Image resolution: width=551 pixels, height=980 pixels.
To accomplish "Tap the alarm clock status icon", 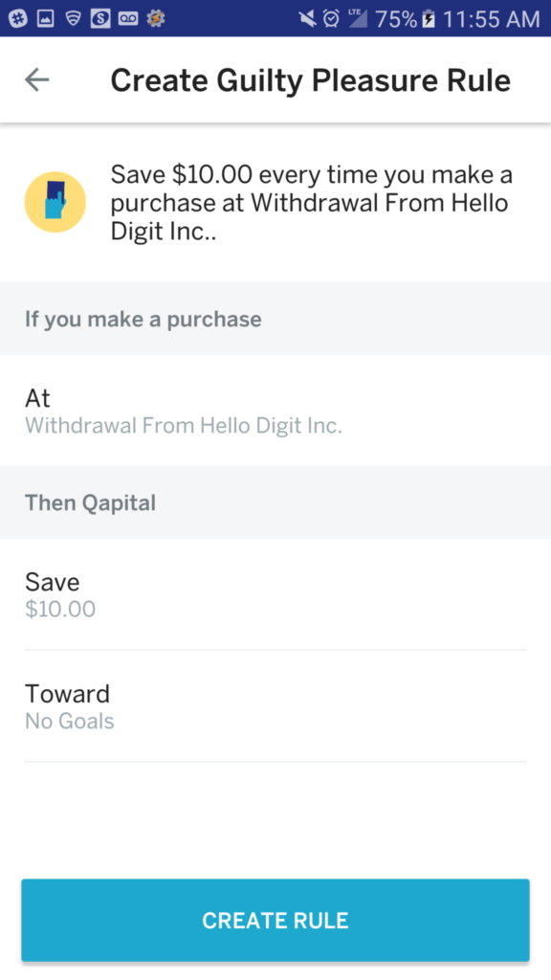I will point(331,19).
